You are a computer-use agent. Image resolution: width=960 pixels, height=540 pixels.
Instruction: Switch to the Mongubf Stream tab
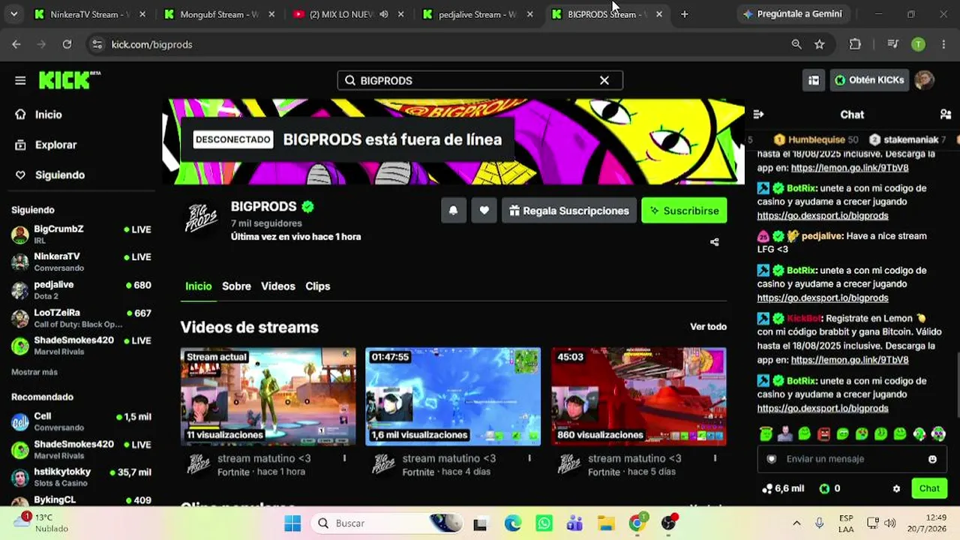coord(220,14)
